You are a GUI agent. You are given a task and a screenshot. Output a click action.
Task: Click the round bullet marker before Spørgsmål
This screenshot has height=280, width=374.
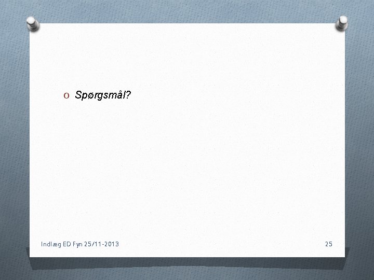coord(66,96)
